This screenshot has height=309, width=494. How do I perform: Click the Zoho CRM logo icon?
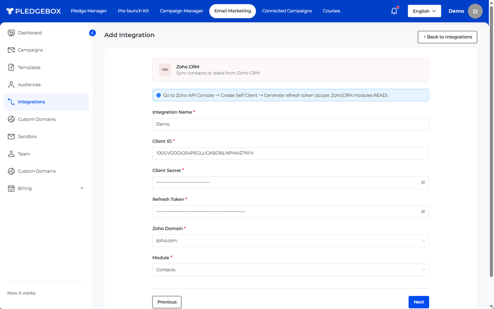165,70
